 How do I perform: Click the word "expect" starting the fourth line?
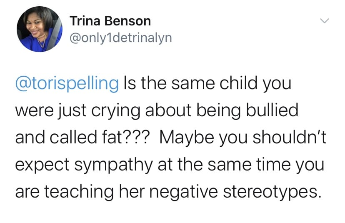click(x=42, y=165)
